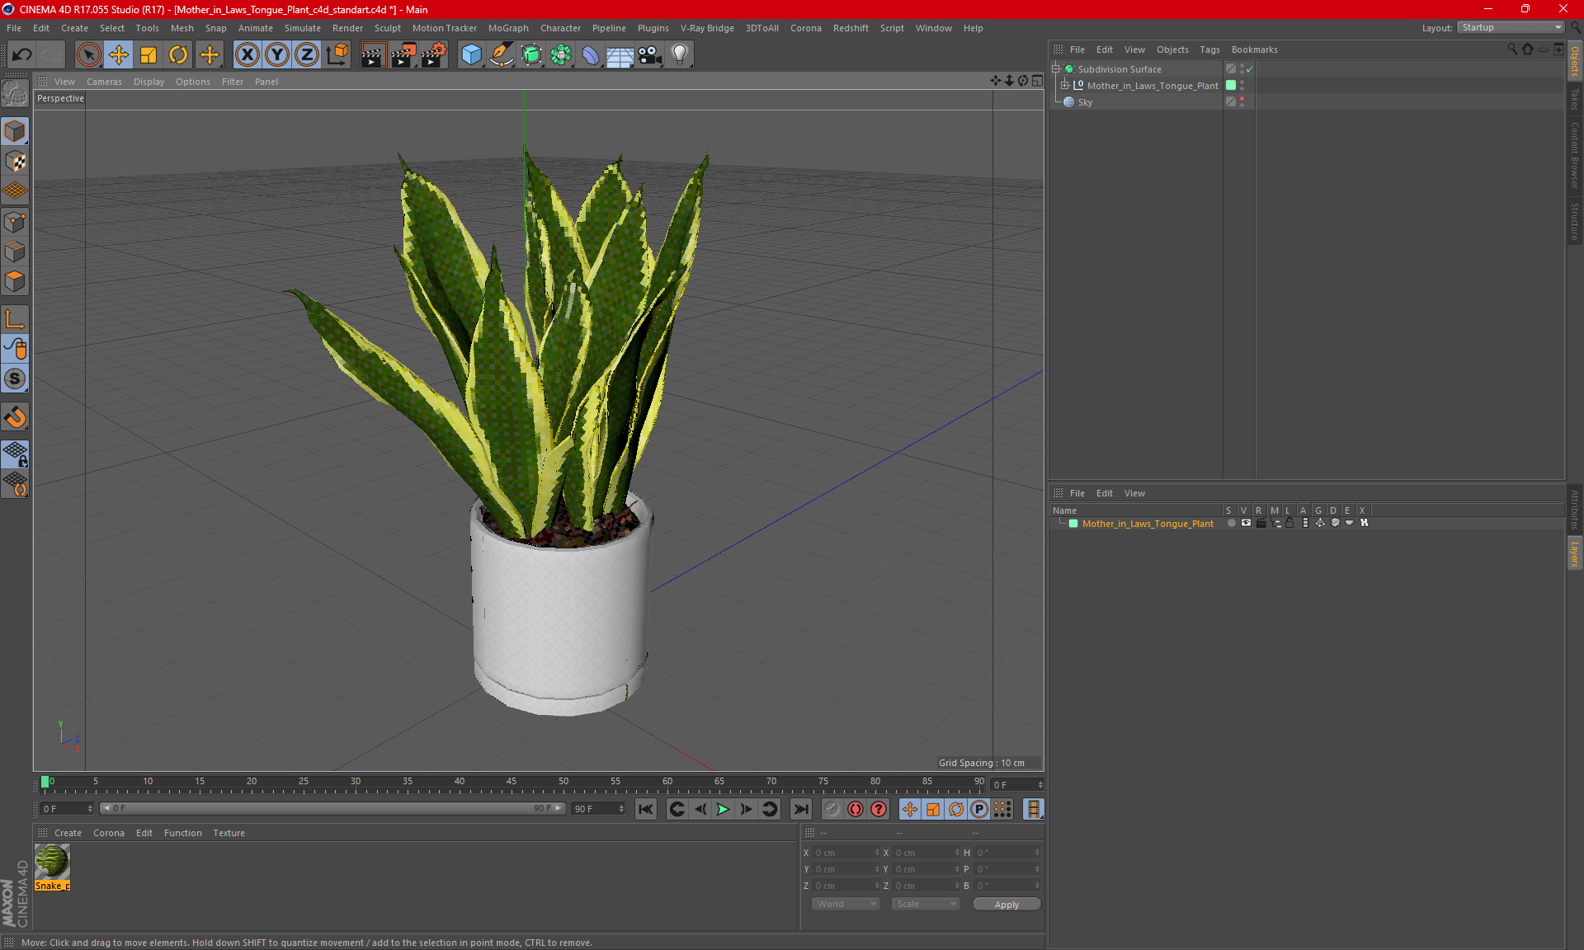Add a Camera object icon
This screenshot has width=1584, height=950.
pos(650,55)
